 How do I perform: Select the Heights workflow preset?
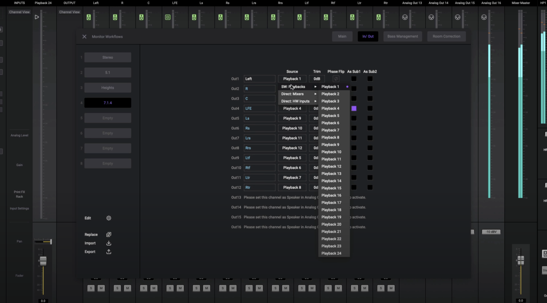[108, 88]
